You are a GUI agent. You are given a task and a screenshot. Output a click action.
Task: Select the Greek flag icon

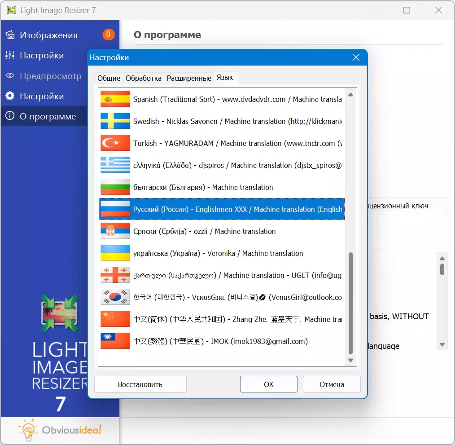115,165
